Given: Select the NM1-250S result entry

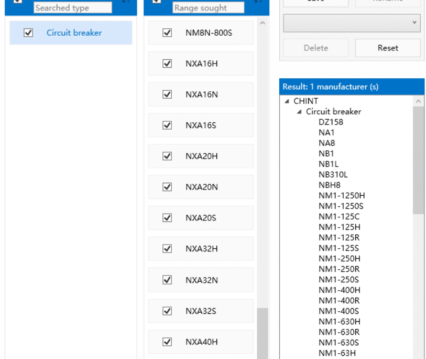Looking at the screenshot, I should (x=339, y=280).
